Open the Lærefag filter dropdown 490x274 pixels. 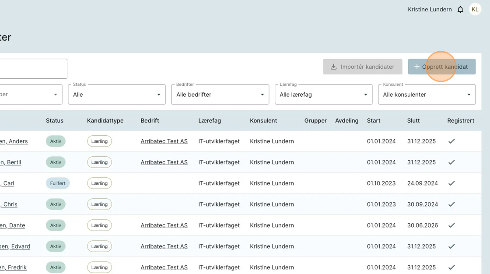tap(323, 95)
